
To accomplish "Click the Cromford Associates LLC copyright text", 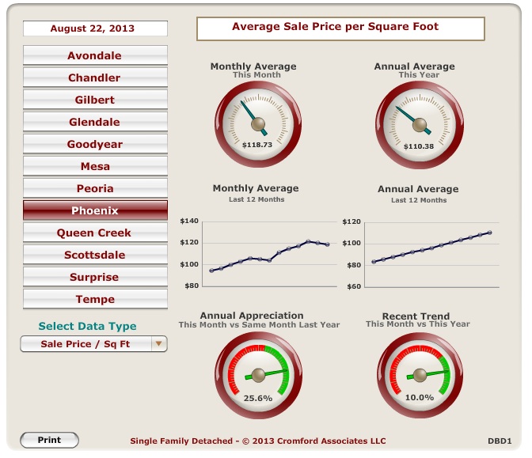I will pos(258,441).
